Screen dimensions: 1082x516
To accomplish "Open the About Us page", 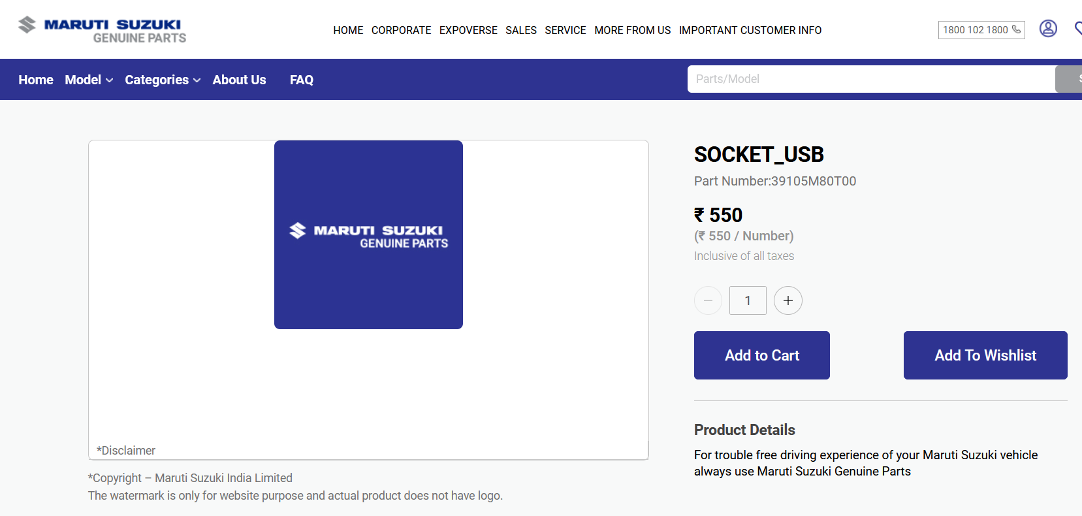I will (x=239, y=80).
